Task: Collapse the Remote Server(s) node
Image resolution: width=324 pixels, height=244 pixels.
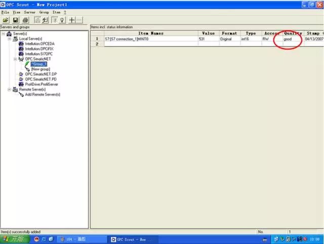Action: 9,89
